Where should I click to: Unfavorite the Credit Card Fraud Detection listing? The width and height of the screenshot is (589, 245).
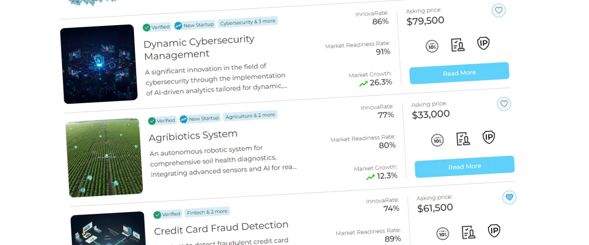pyautogui.click(x=509, y=198)
